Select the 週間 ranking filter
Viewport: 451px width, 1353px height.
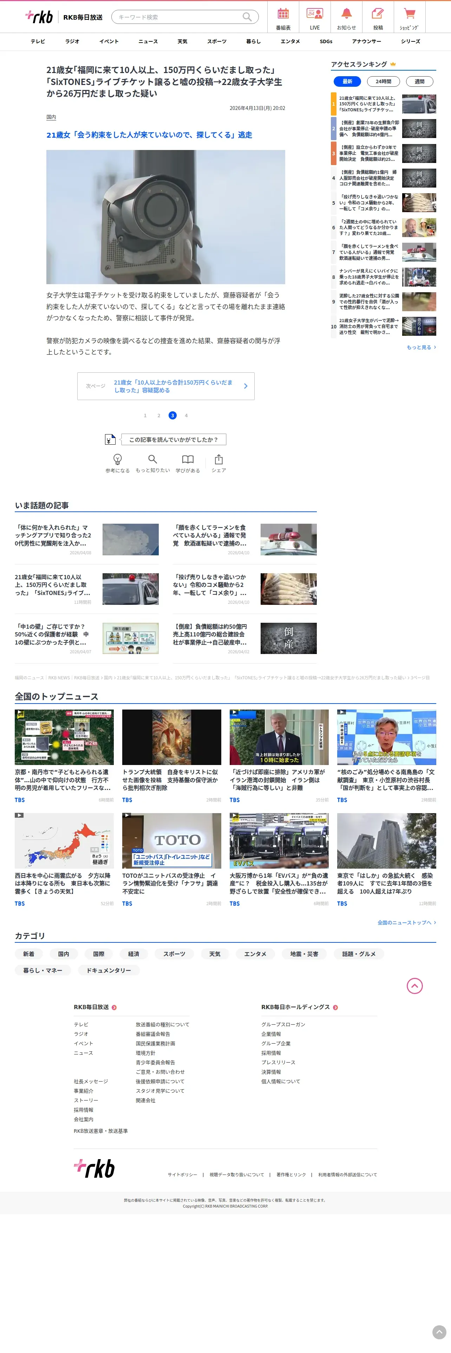(x=419, y=81)
